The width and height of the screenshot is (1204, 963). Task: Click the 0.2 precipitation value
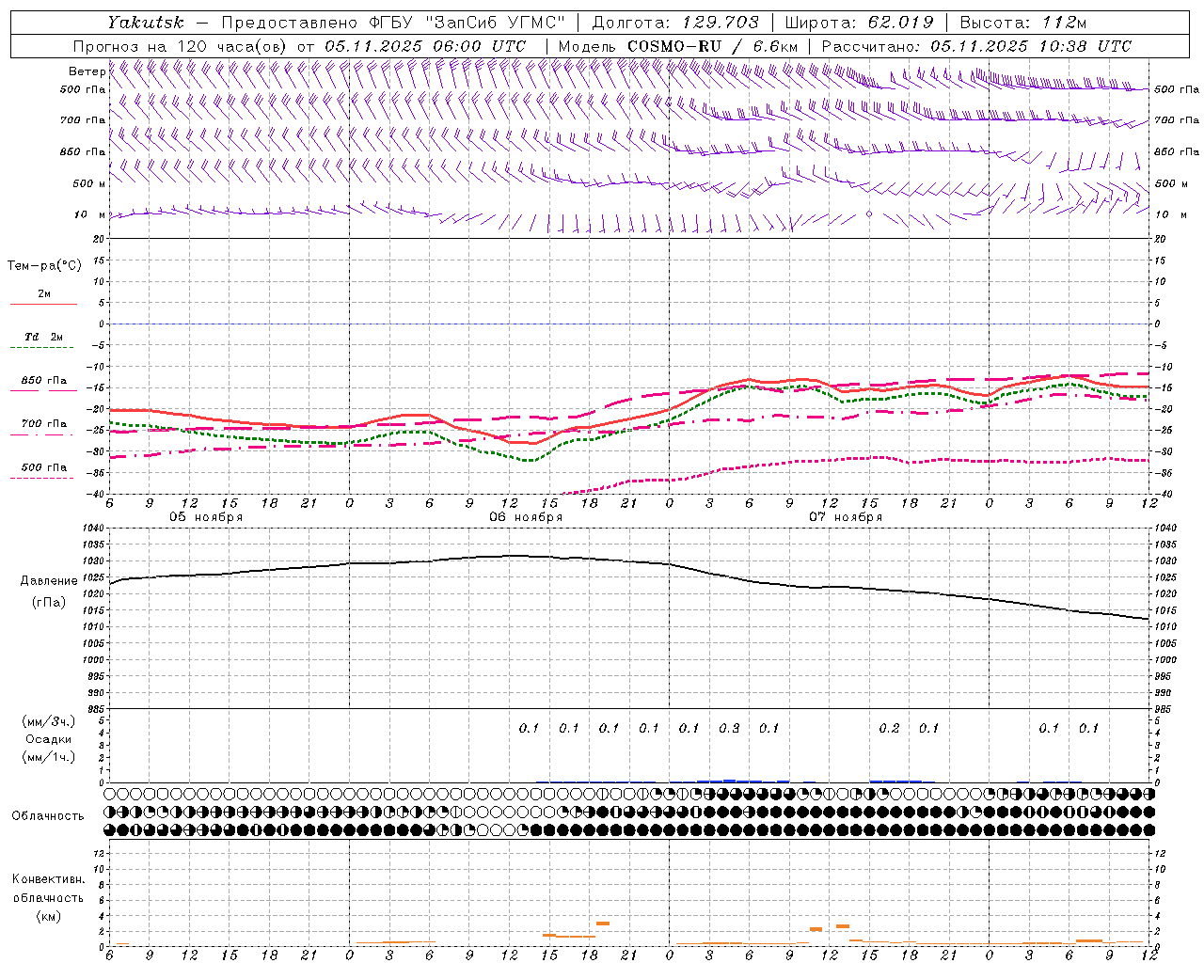pyautogui.click(x=889, y=729)
